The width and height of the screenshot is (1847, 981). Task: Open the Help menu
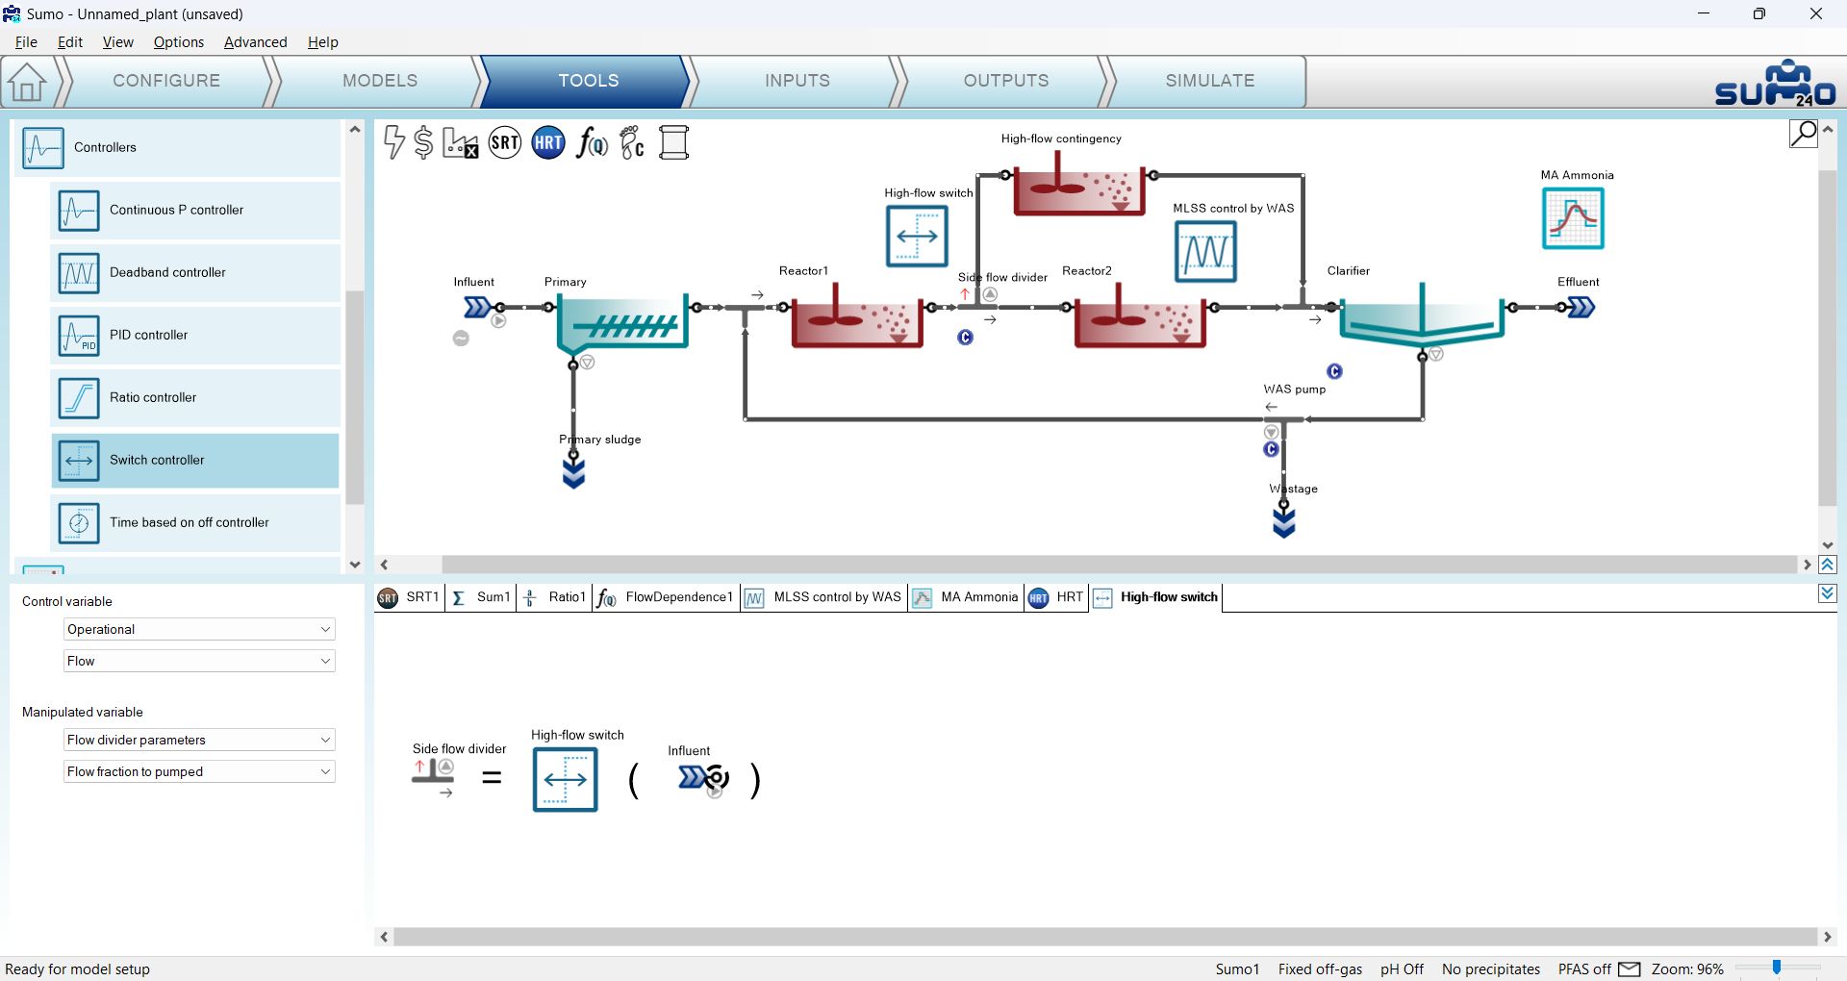tap(323, 42)
